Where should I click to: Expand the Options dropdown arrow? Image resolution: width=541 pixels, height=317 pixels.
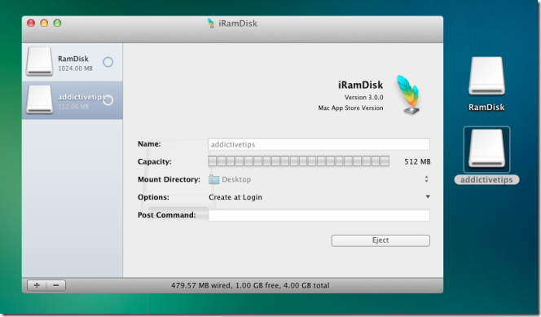(x=428, y=196)
